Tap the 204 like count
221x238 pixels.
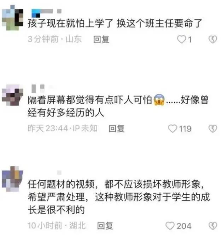[184, 226]
